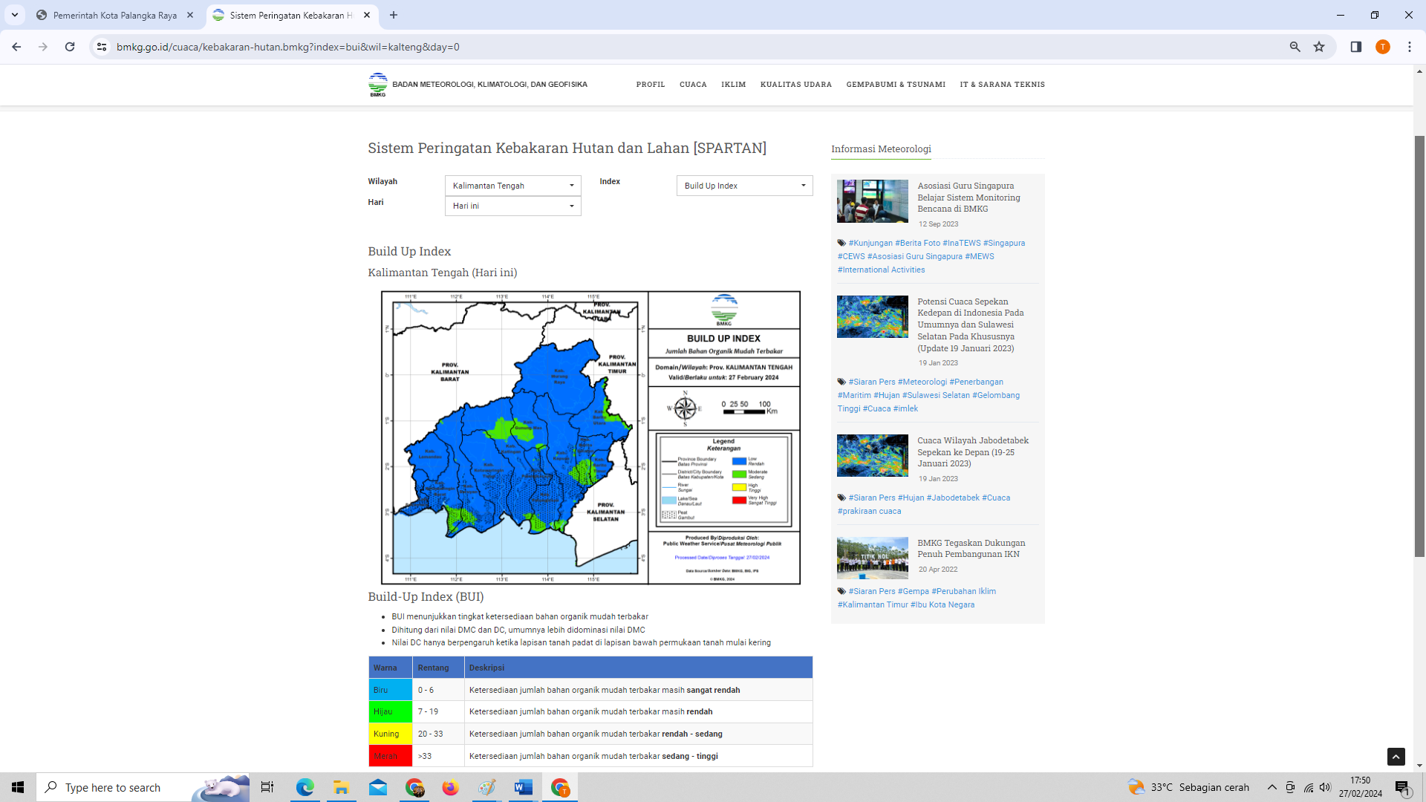The height and width of the screenshot is (802, 1426).
Task: Open browser zoom magnifier icon
Action: (x=1295, y=47)
